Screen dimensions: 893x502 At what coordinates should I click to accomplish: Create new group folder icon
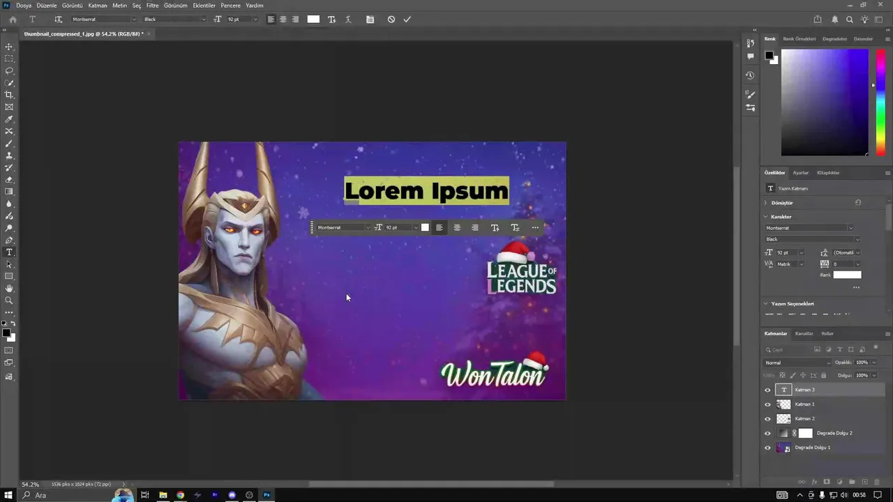(x=852, y=482)
